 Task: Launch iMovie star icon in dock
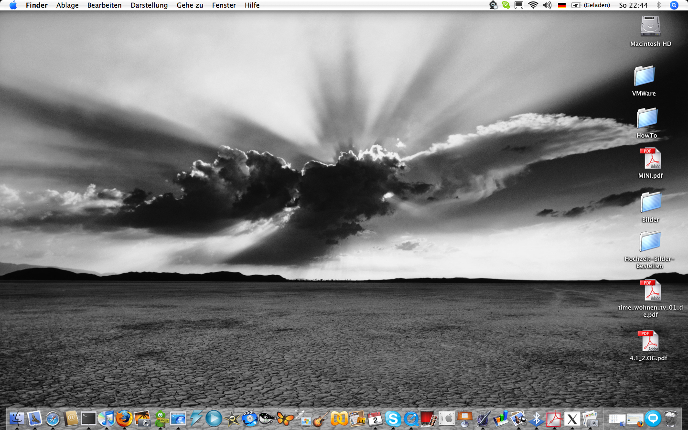pos(232,419)
